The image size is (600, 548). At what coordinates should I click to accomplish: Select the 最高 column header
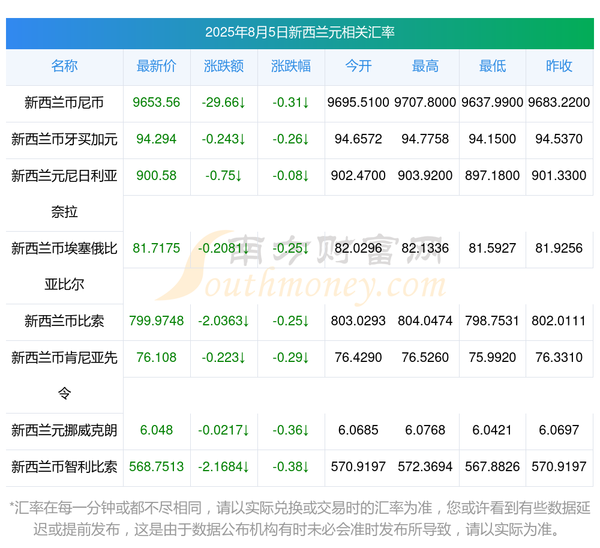pos(425,66)
